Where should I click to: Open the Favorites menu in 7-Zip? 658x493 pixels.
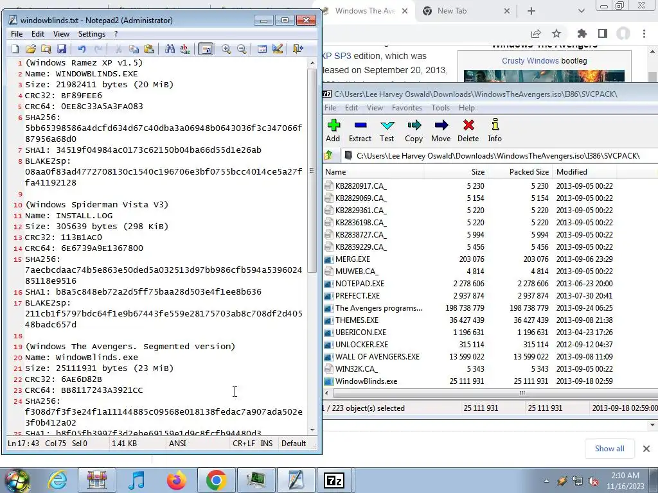[x=407, y=108]
